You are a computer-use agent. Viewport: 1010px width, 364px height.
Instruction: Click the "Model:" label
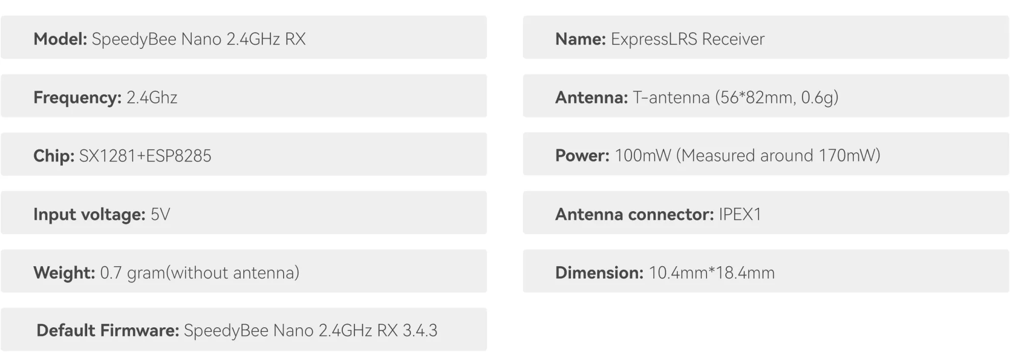click(60, 39)
